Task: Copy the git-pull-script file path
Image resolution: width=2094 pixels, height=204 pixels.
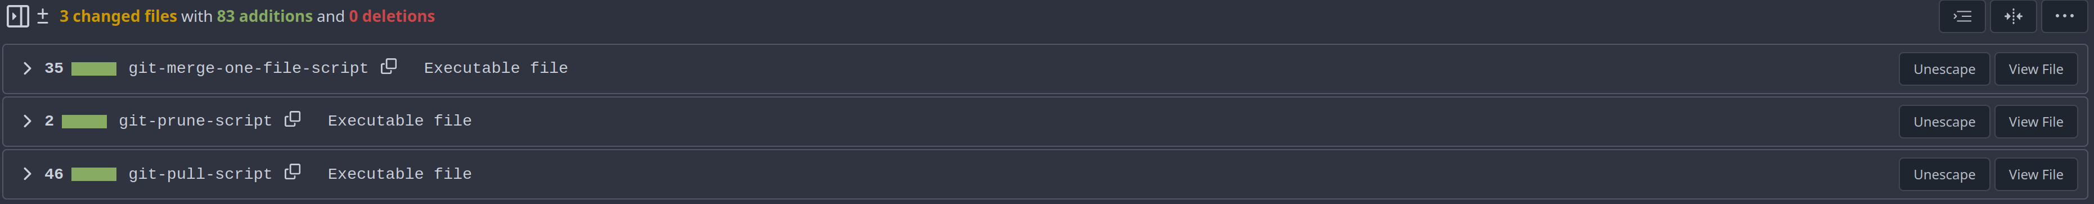Action: [293, 171]
